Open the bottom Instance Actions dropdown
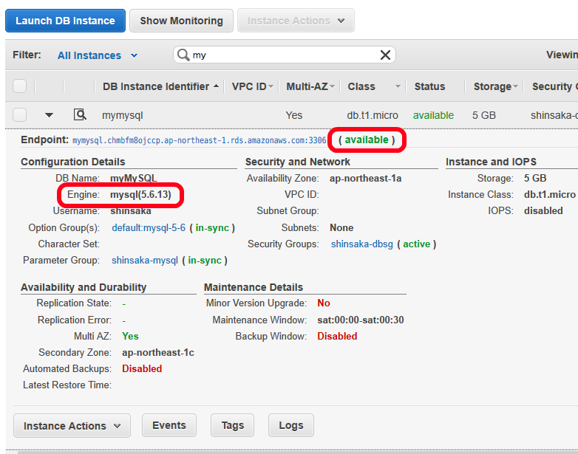This screenshot has height=454, width=578. tap(72, 426)
